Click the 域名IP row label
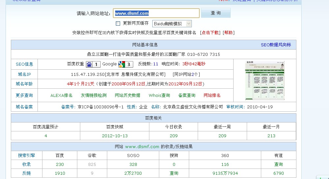This screenshot has width=329, height=179. coord(24,74)
